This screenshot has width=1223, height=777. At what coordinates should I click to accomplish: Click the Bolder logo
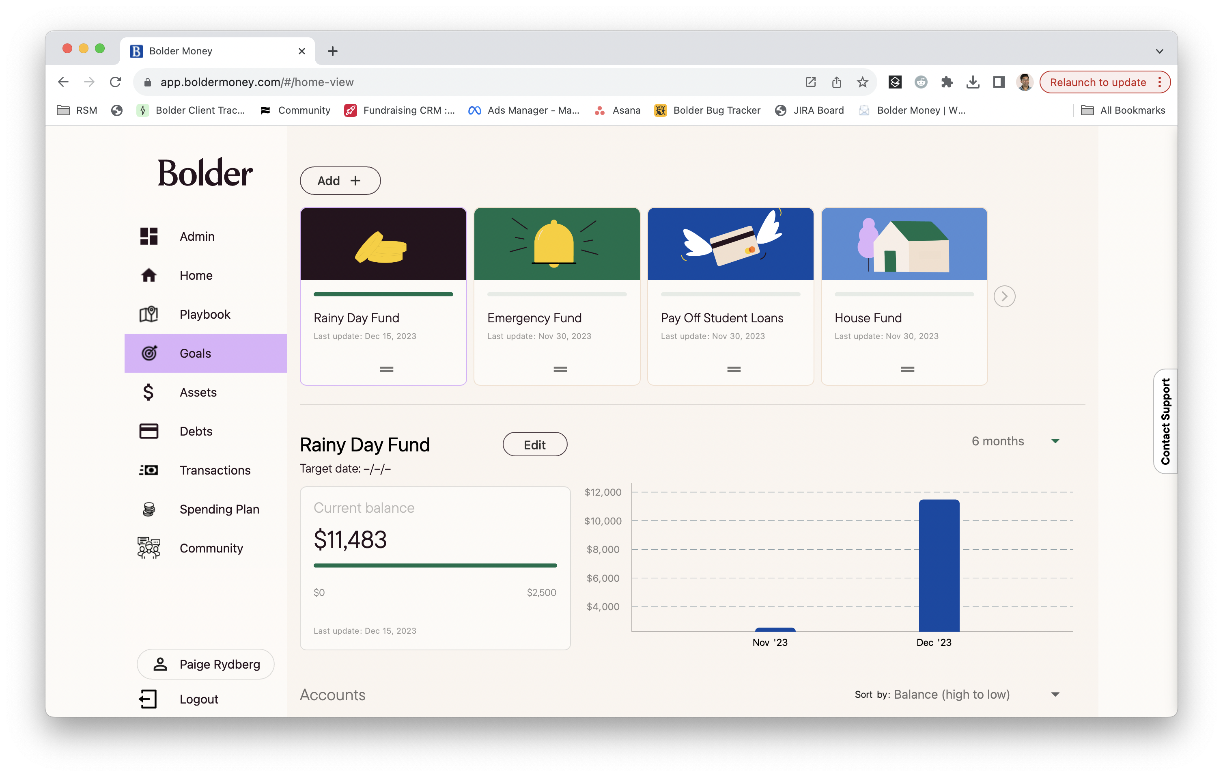click(x=205, y=172)
